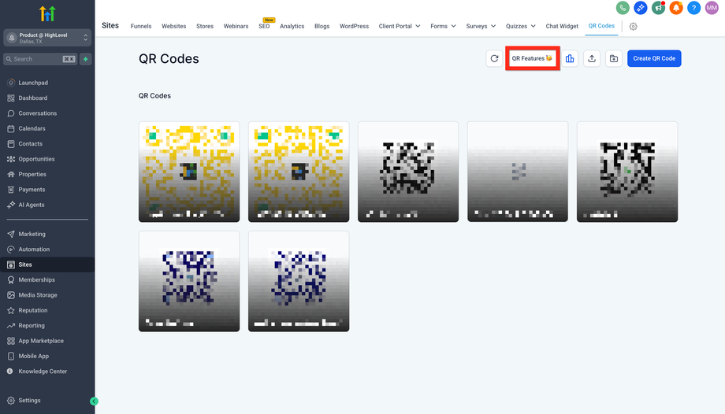
Task: Open the green phone dialer icon
Action: [x=623, y=8]
